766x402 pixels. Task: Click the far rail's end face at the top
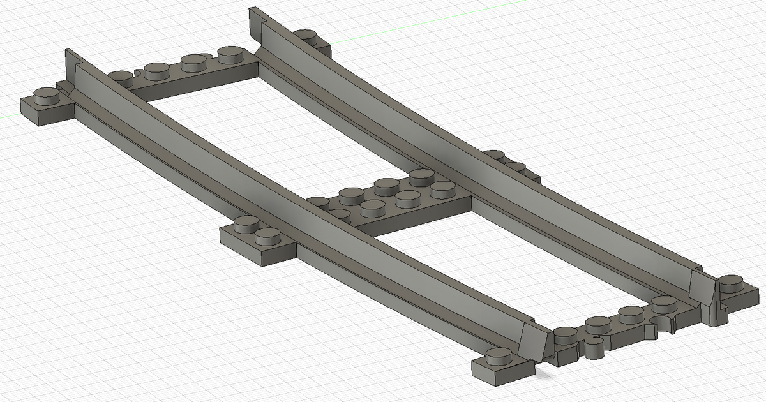(x=256, y=27)
